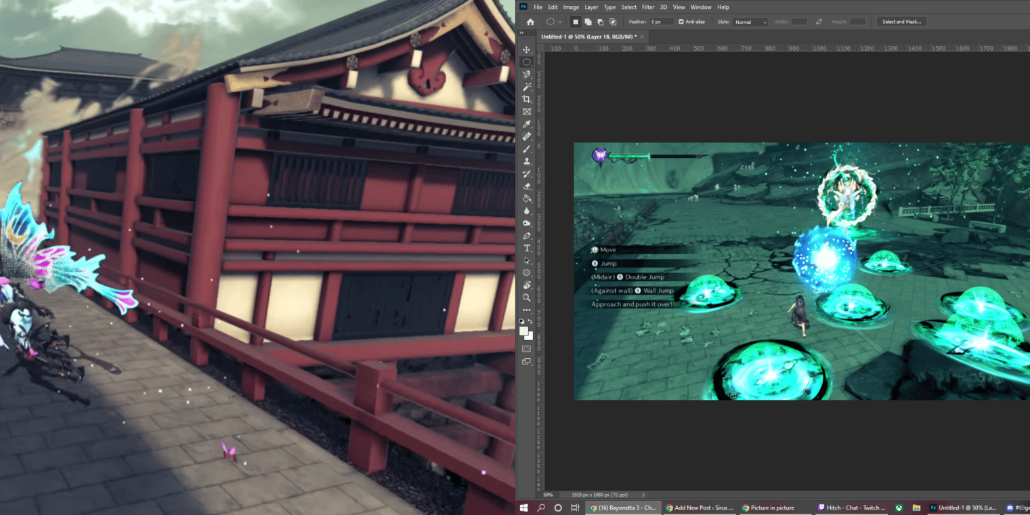Select the Frame tool

527,112
